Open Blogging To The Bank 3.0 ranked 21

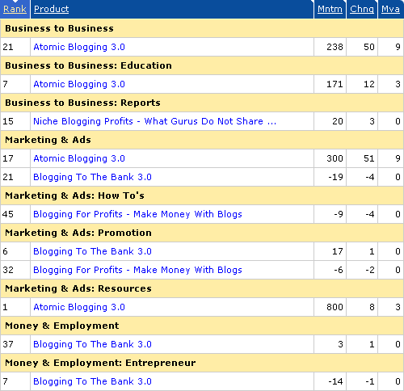[92, 177]
